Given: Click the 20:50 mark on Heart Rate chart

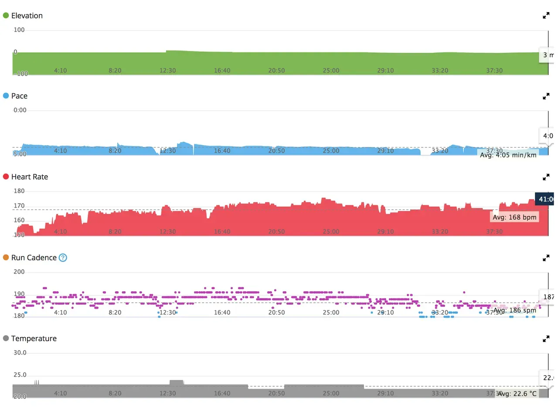Looking at the screenshot, I should 276,232.
